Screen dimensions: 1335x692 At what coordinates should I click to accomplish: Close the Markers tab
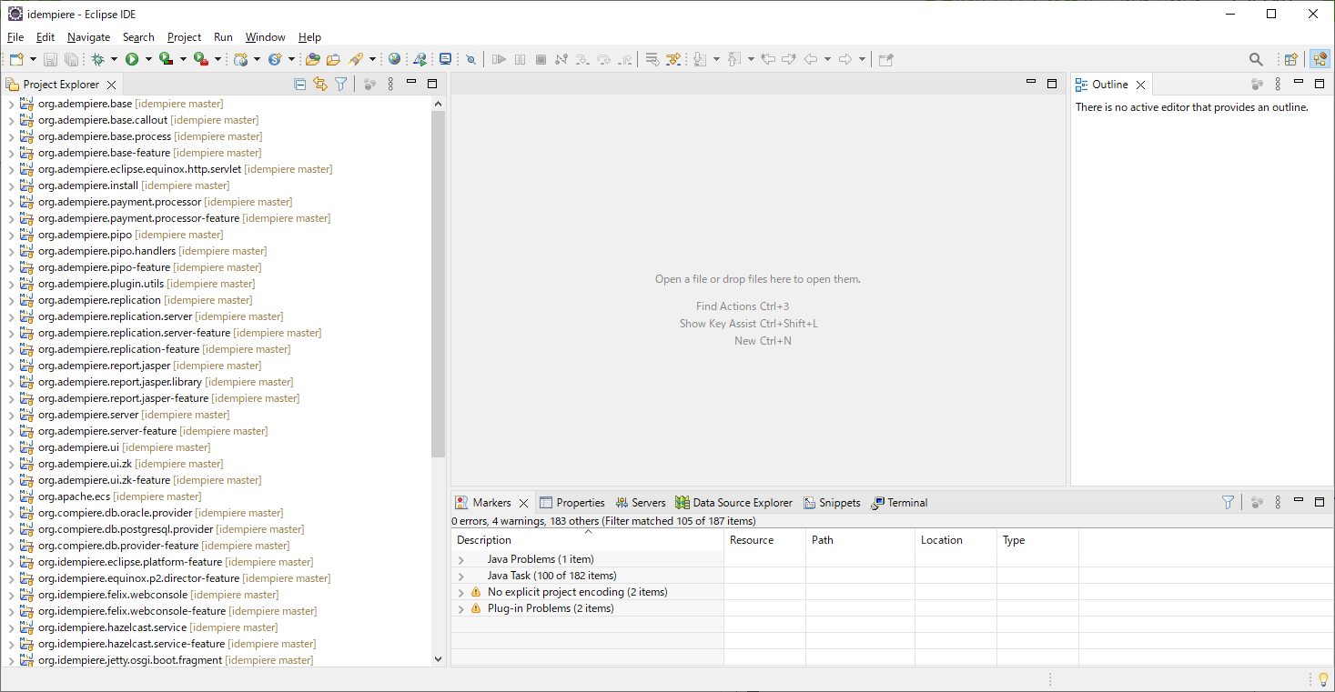coord(523,503)
